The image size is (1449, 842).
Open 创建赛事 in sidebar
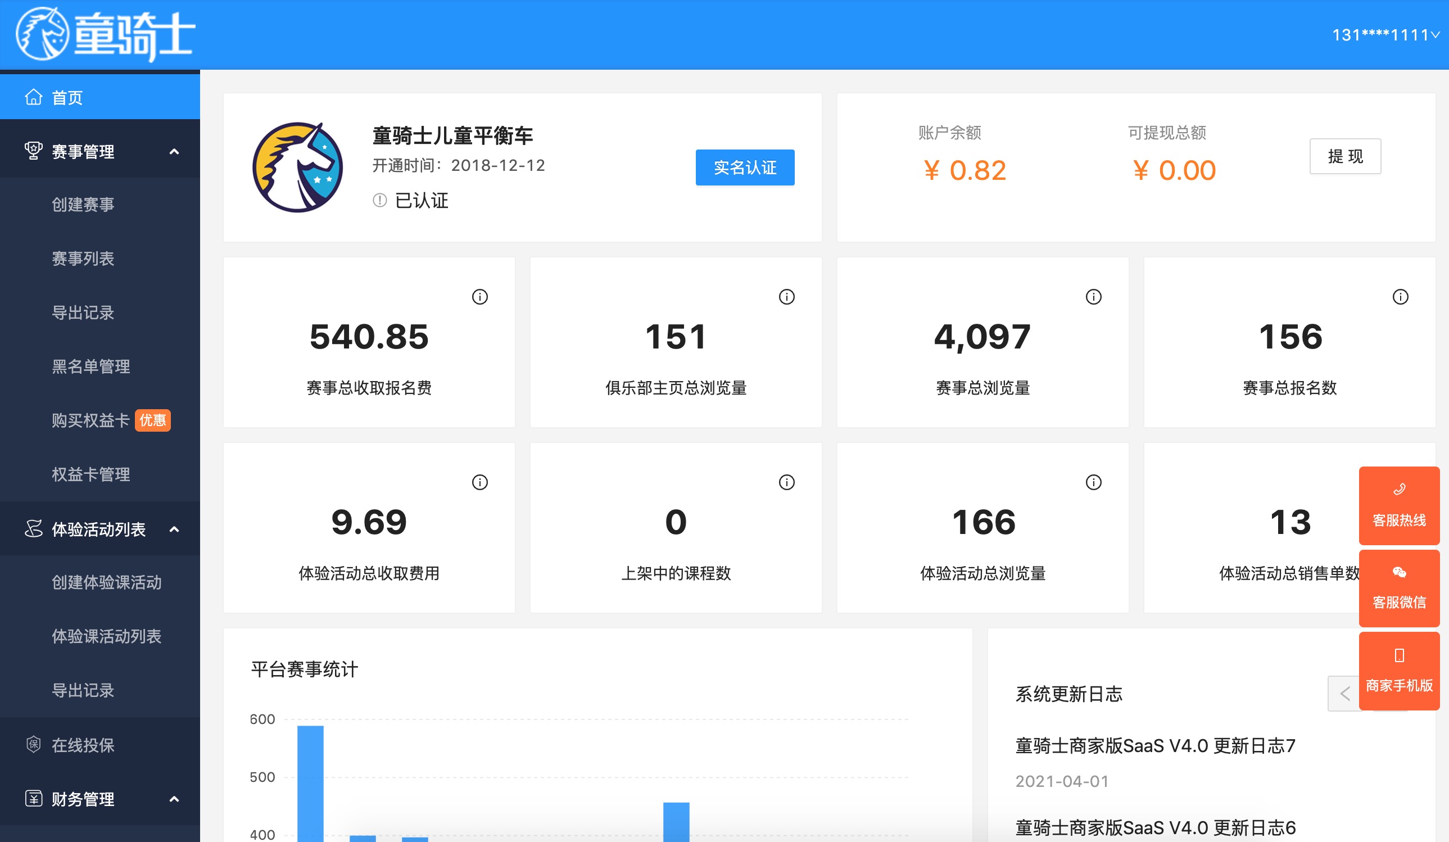(83, 205)
